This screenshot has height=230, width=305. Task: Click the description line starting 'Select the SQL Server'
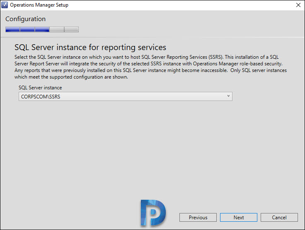pos(146,57)
